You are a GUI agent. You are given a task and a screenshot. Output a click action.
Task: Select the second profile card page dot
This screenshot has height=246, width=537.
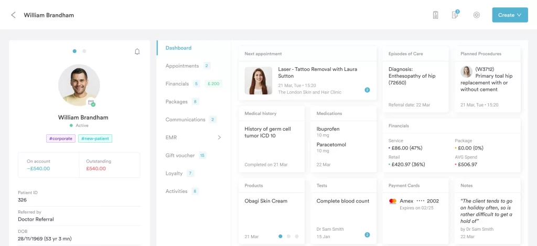(x=84, y=51)
